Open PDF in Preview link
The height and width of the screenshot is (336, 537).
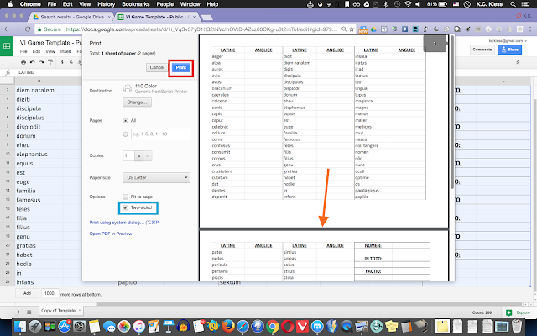(x=111, y=234)
